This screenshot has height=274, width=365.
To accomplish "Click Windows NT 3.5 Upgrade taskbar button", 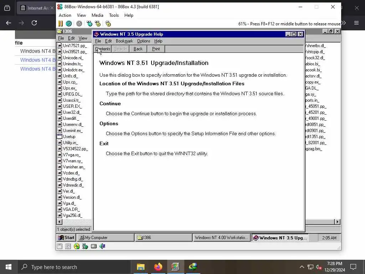I will click(280, 238).
